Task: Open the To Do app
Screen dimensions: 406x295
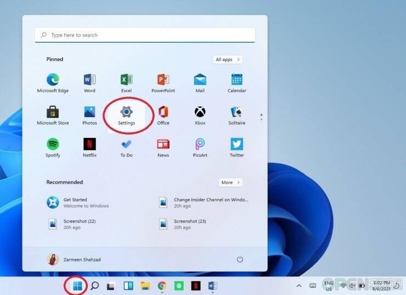Action: (126, 147)
